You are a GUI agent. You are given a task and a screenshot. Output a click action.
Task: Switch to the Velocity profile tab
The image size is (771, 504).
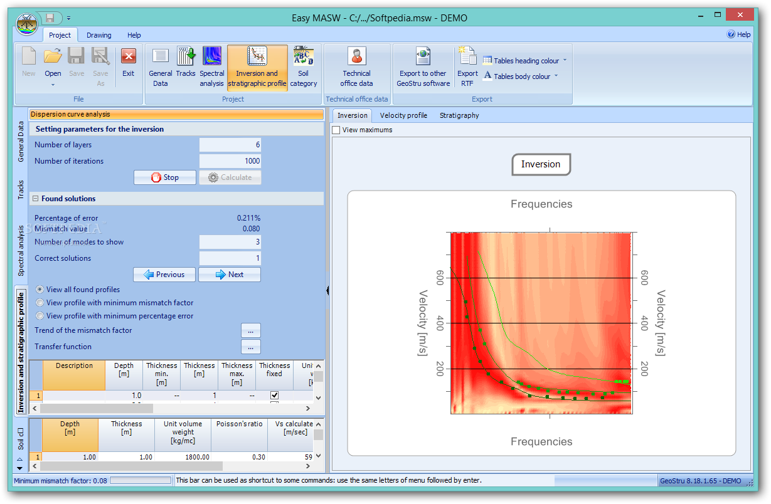click(403, 115)
